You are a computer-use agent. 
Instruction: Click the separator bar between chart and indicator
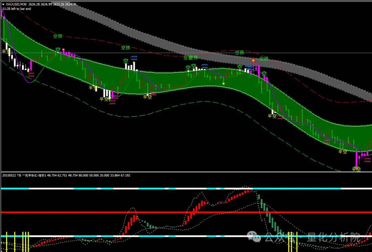pyautogui.click(x=186, y=172)
